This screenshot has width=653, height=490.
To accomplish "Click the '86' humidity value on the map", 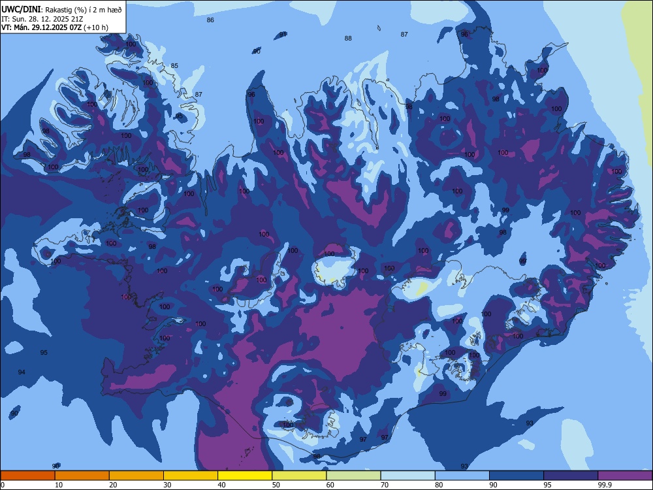I will (x=210, y=20).
